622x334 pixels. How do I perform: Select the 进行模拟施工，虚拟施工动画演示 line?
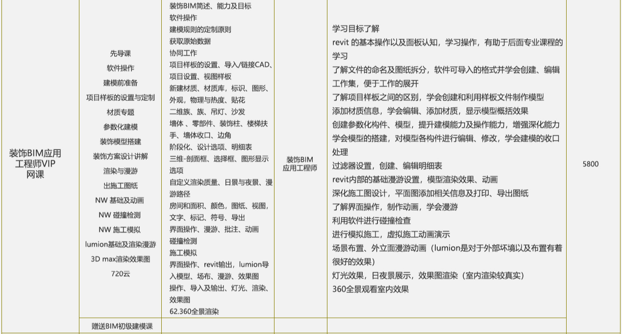391,235
